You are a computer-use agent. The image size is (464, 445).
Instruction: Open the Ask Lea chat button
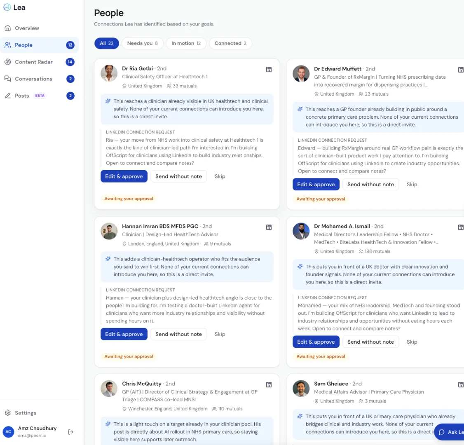pos(449,432)
